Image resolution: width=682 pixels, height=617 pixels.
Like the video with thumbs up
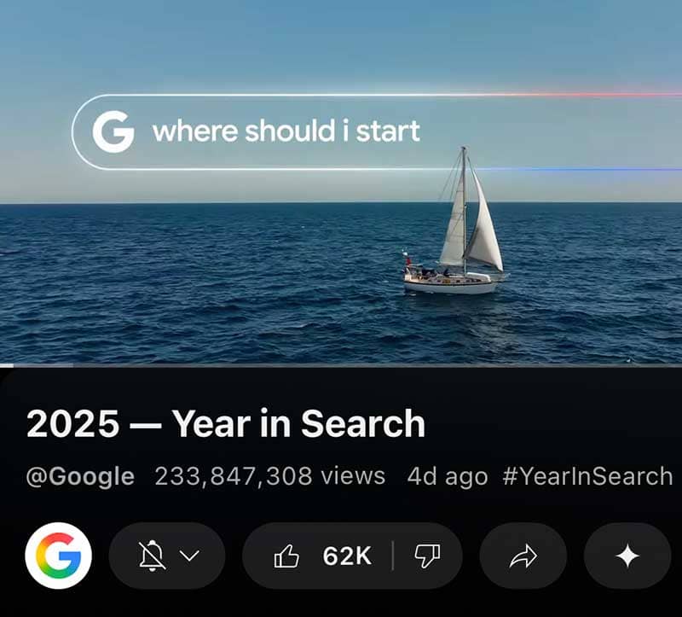[286, 556]
